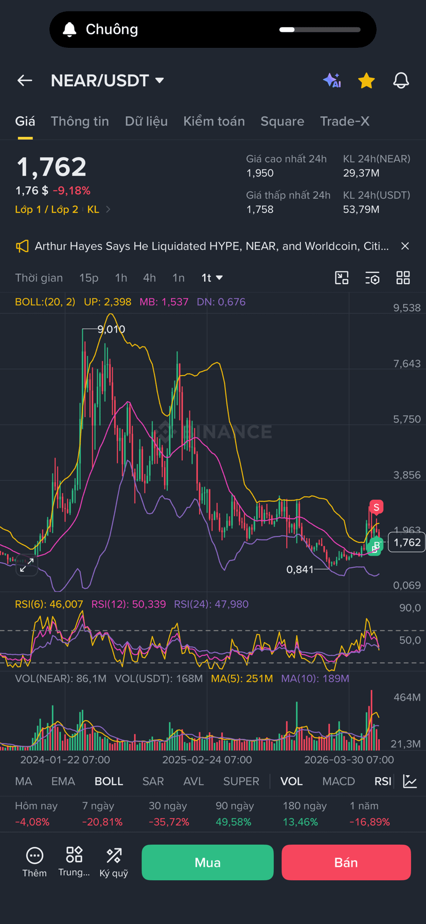Tap the 1 năm -16,89% performance
This screenshot has width=426, height=924.
[x=369, y=814]
